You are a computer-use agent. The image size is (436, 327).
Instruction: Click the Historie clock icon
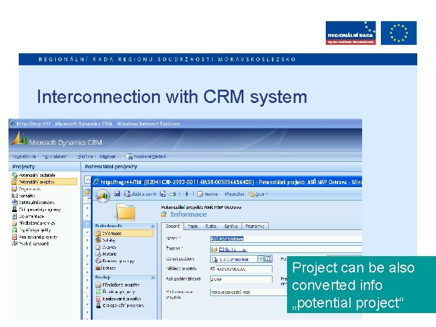tap(98, 254)
